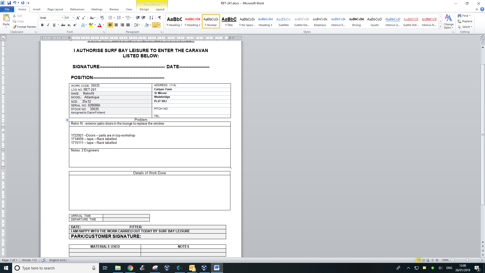Image resolution: width=485 pixels, height=273 pixels.
Task: Center align the paragraph text
Action: [x=116, y=25]
